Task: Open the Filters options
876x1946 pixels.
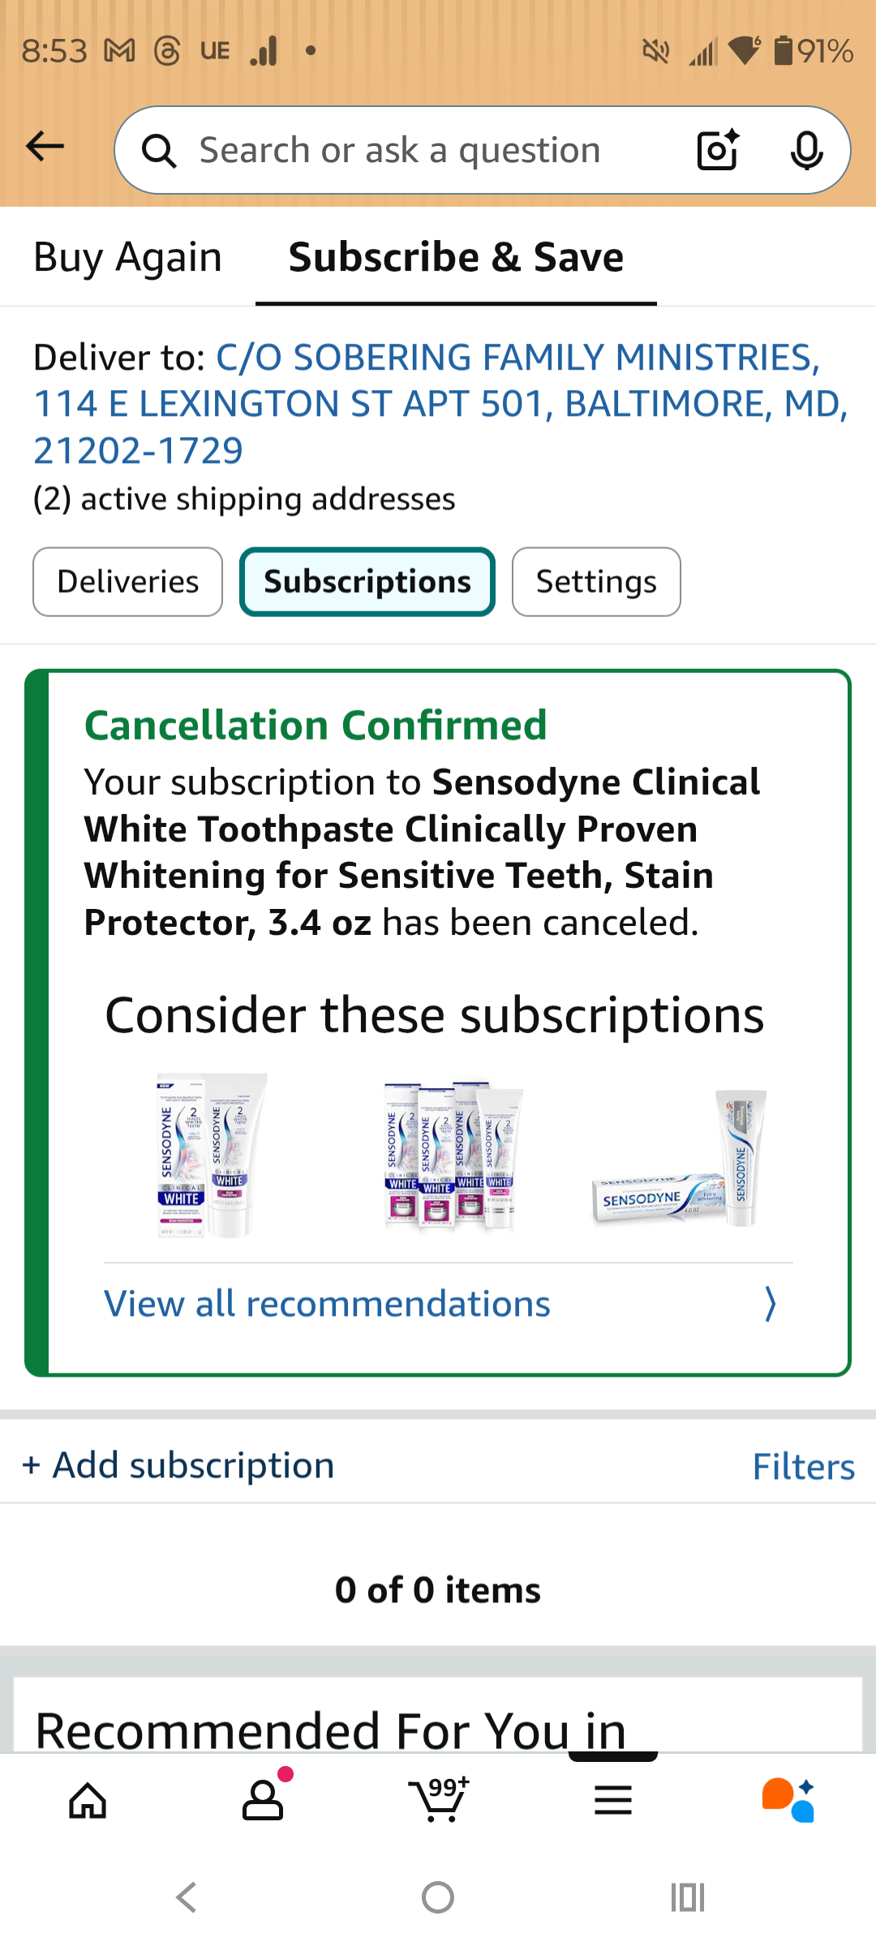Action: tap(803, 1467)
